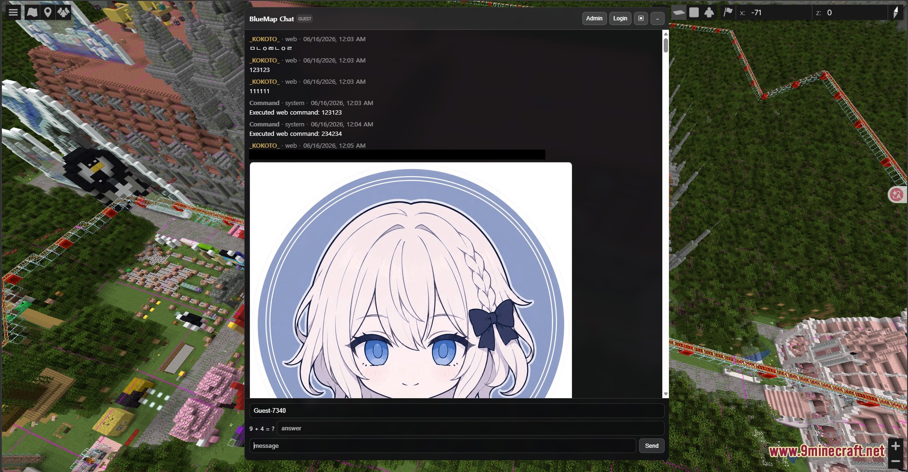Click the X coordinate field
This screenshot has width=908, height=472.
click(x=774, y=13)
